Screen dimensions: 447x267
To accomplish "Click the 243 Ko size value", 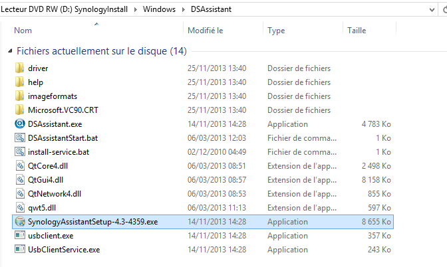I will point(379,250).
